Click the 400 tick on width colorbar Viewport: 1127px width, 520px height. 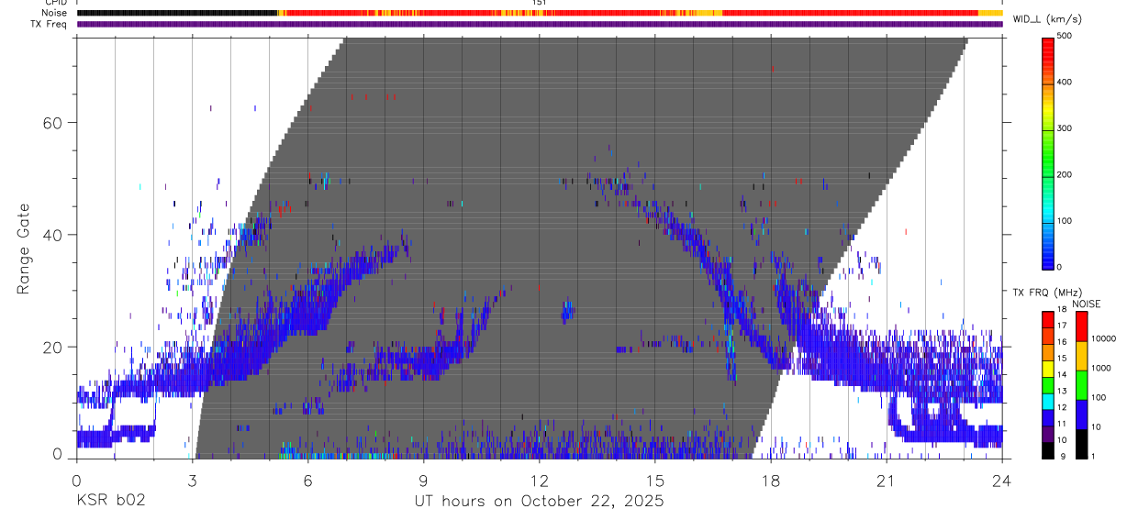coord(1066,83)
